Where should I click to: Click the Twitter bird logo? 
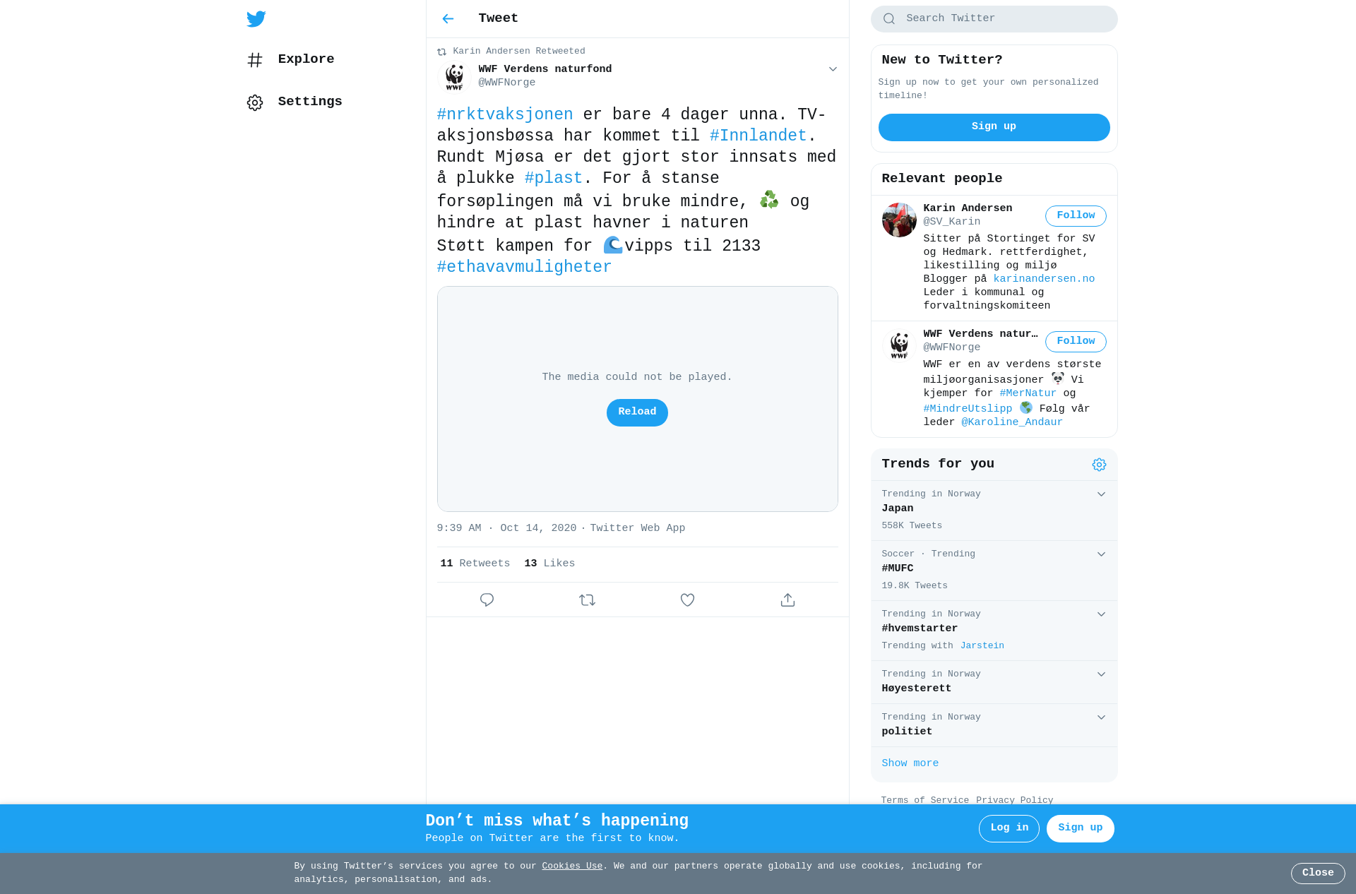click(x=256, y=19)
